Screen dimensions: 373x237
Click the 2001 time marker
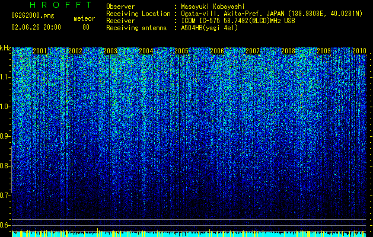click(40, 51)
